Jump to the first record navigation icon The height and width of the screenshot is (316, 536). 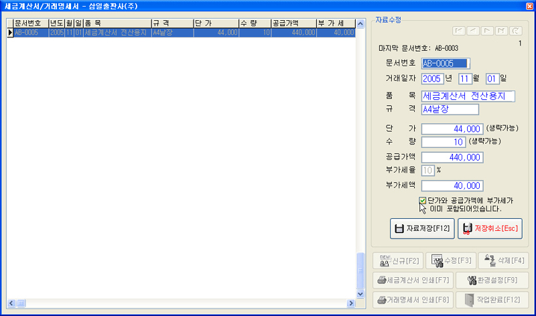click(x=459, y=31)
